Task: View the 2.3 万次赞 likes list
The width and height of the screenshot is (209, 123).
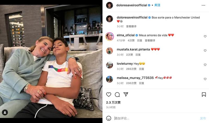Action: (x=113, y=102)
